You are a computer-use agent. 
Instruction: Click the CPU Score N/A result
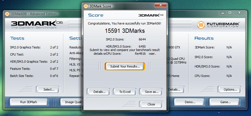point(229,76)
